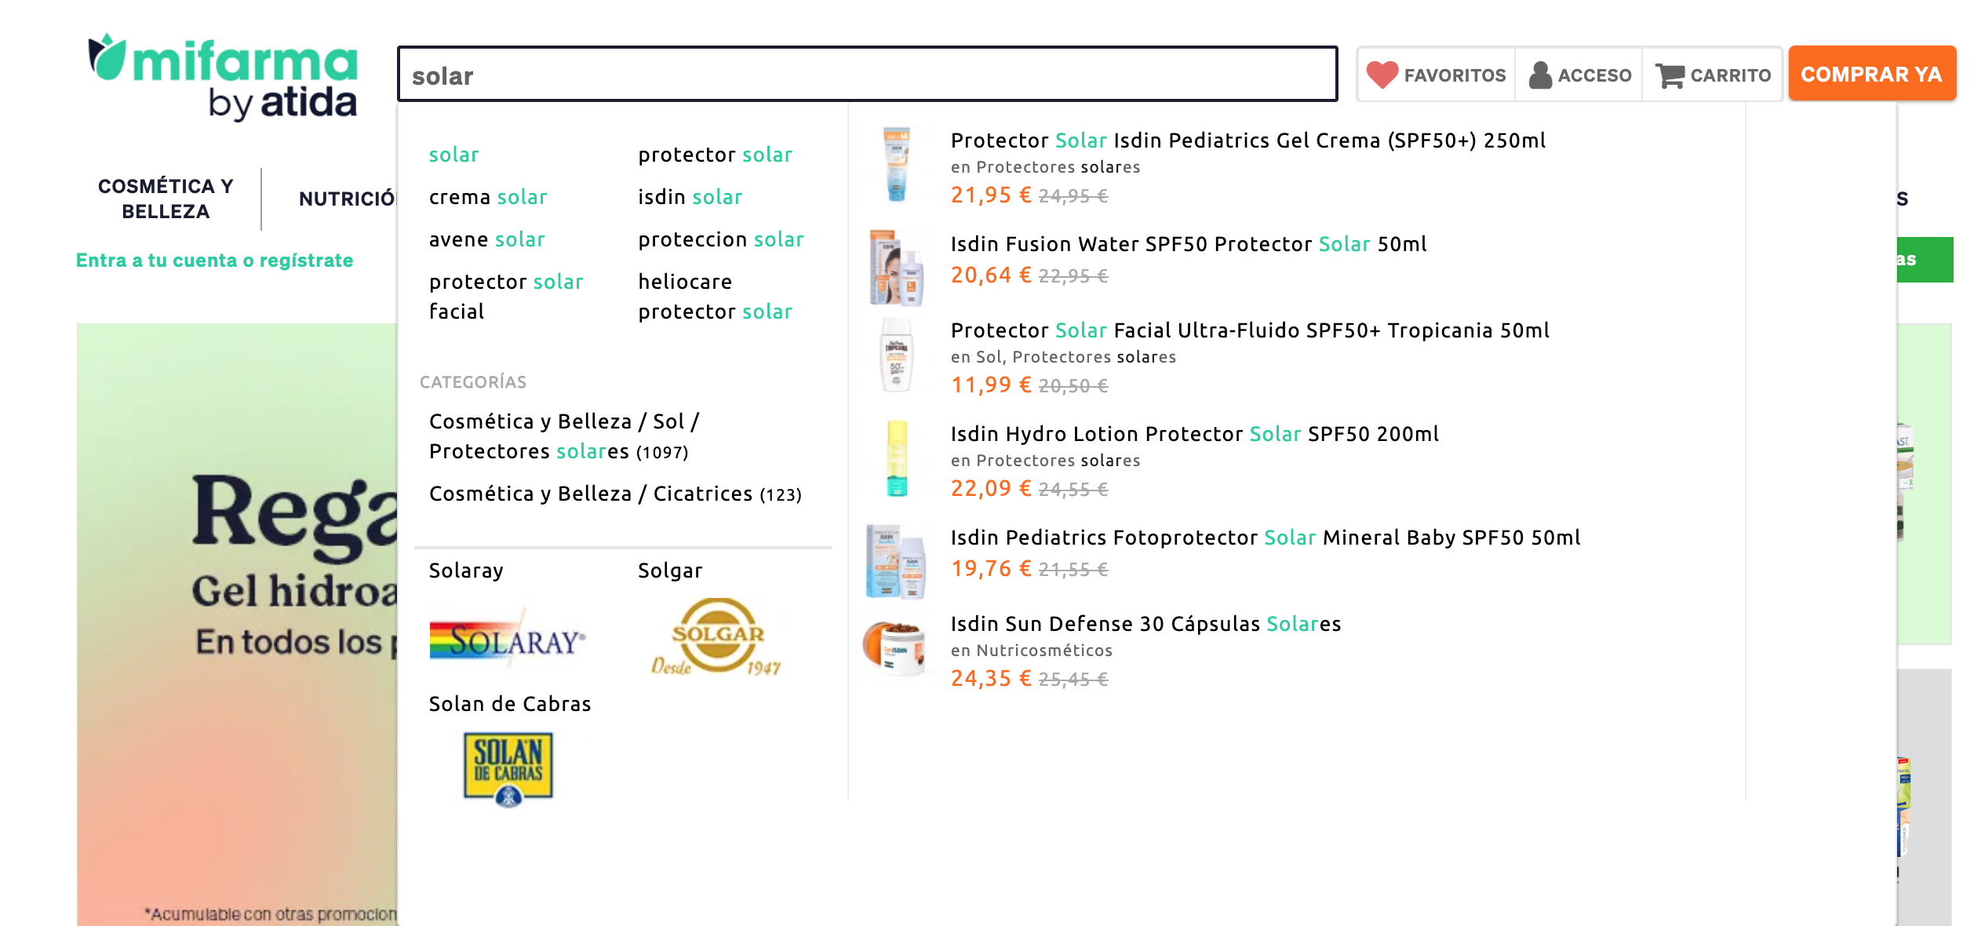Open the Nutrición menu item
Screen dimensions: 1974x926
pos(347,199)
